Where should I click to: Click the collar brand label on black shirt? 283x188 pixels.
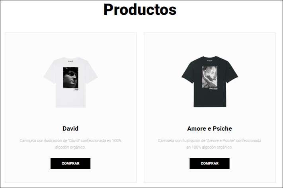(210, 60)
